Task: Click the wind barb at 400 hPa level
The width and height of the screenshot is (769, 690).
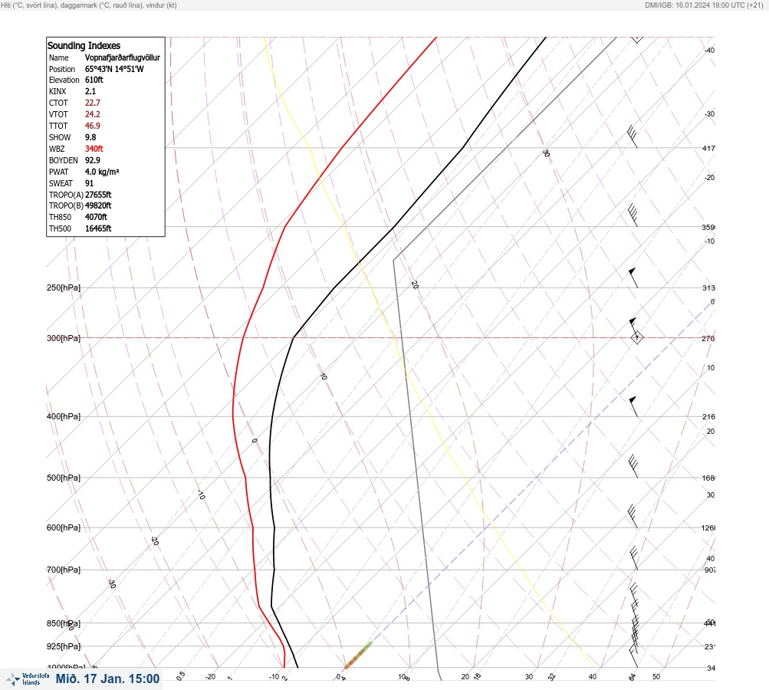Action: [x=633, y=406]
